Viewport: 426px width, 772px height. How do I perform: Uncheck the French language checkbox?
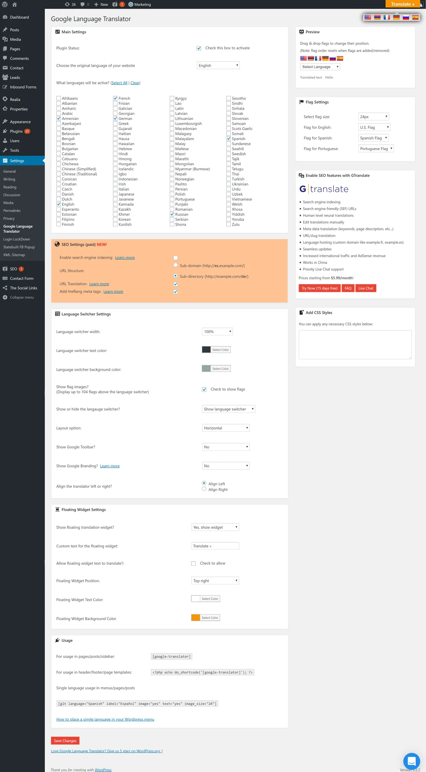coord(115,98)
